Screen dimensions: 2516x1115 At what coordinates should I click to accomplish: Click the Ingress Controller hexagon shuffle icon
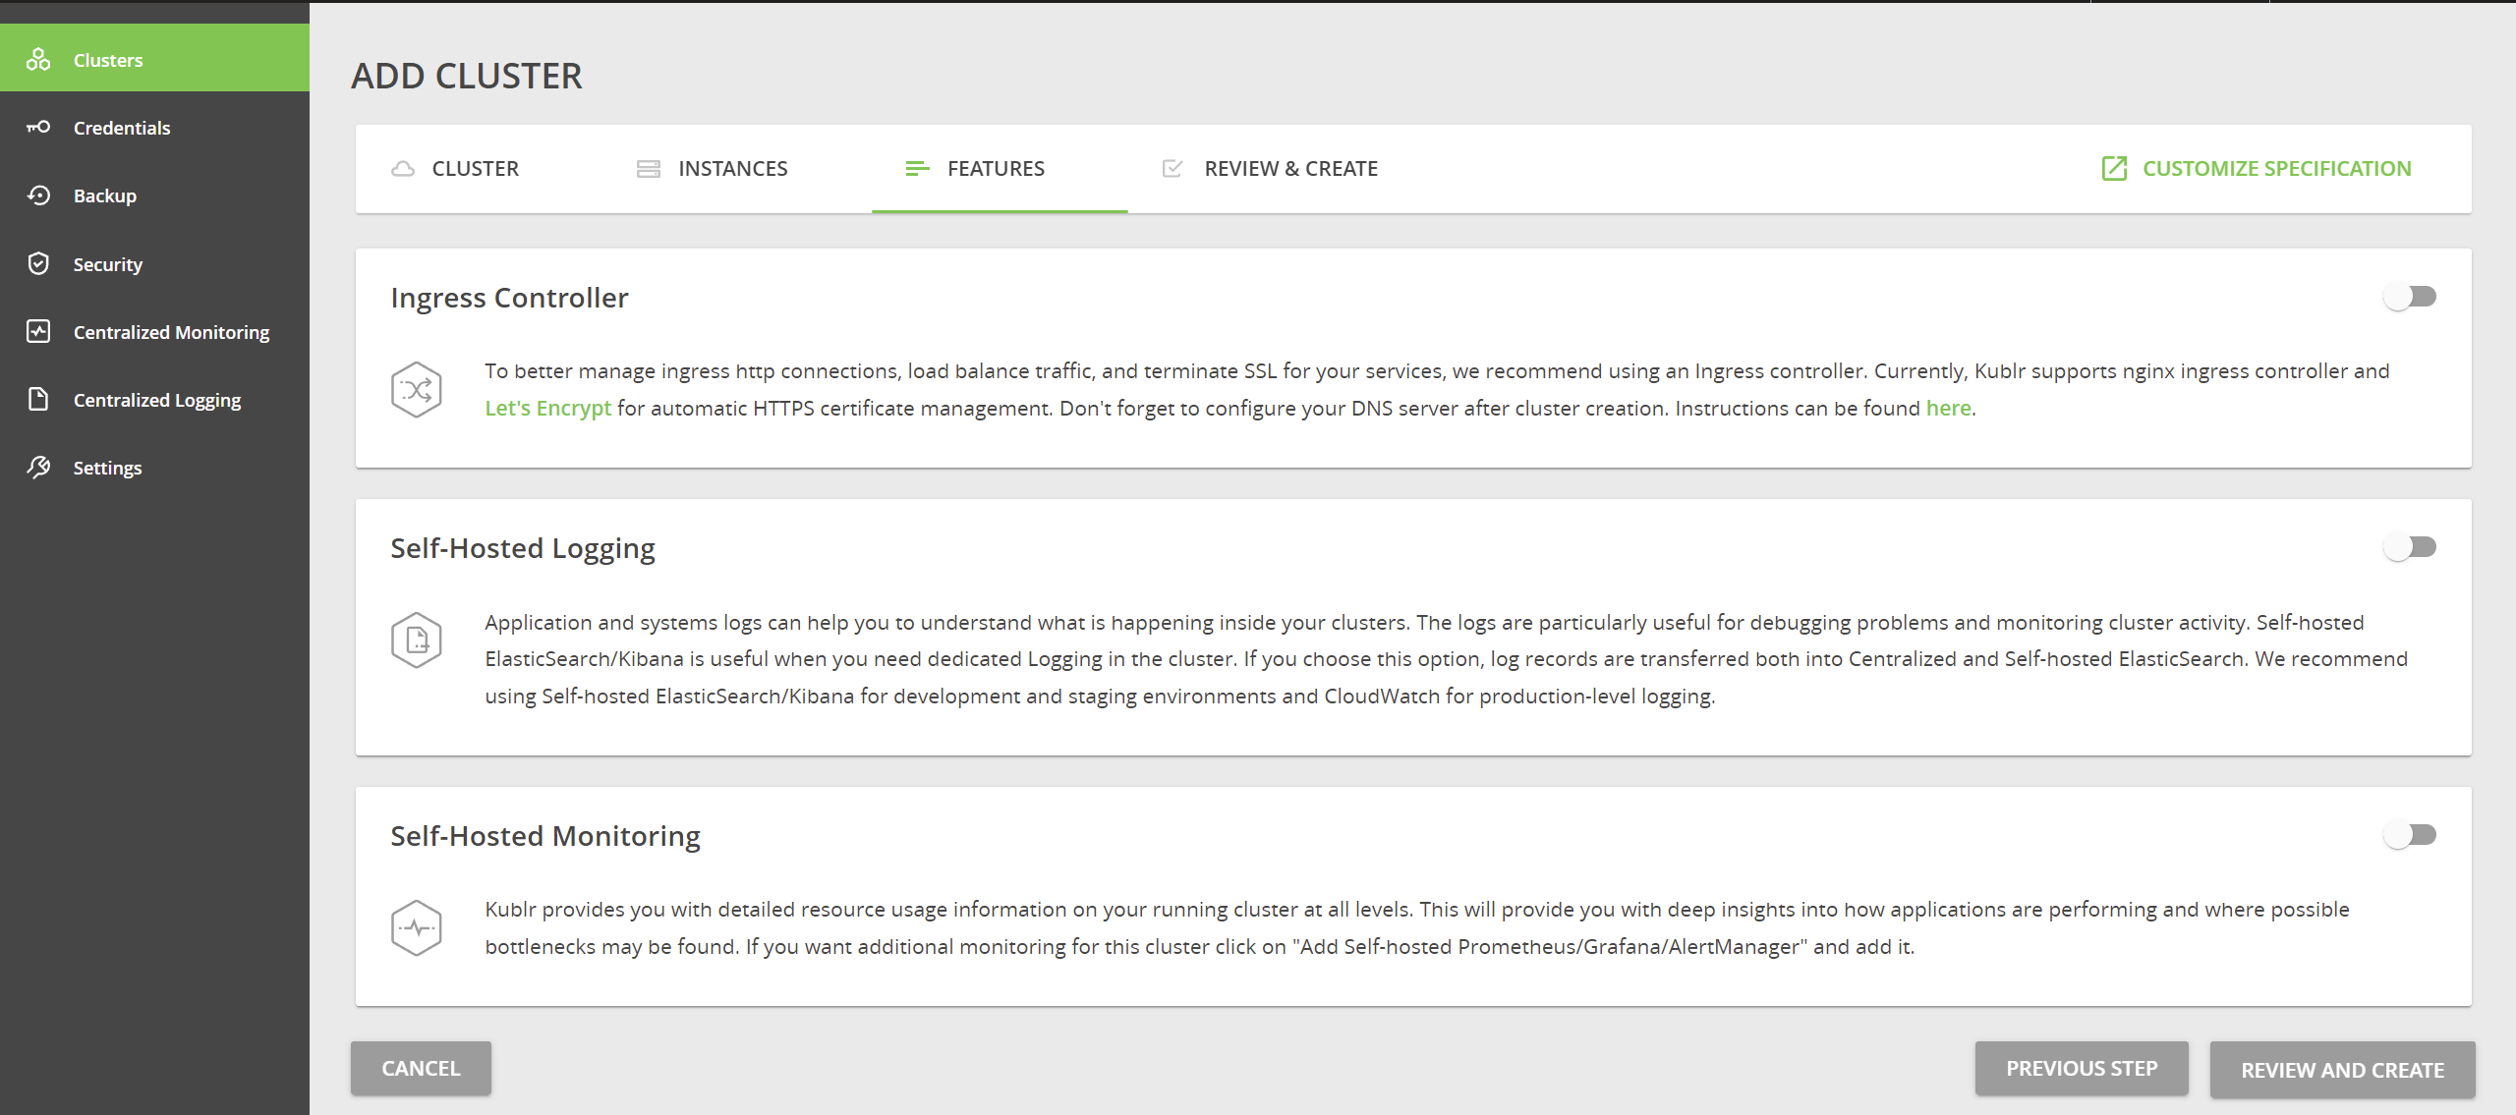(417, 390)
